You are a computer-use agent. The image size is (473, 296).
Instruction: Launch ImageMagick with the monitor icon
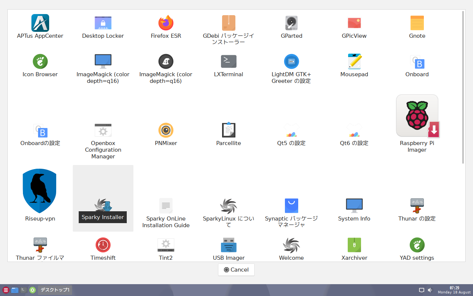pyautogui.click(x=103, y=68)
